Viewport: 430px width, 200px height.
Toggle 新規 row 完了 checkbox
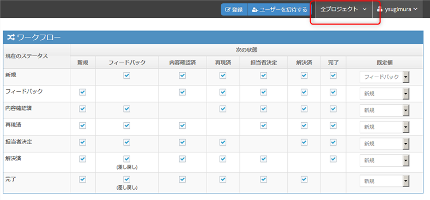coord(333,76)
